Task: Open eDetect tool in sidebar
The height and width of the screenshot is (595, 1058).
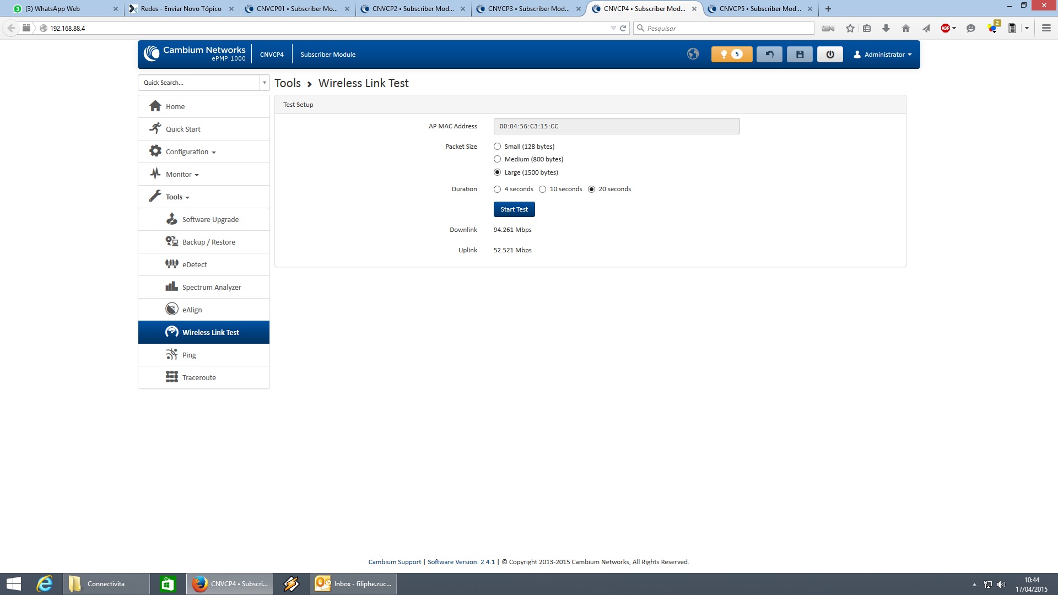Action: point(194,264)
